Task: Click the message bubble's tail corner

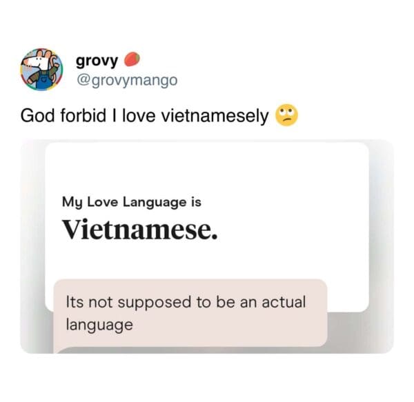Action: (x=59, y=349)
